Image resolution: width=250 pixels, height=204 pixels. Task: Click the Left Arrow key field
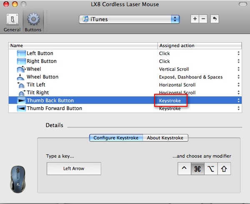pos(74,169)
